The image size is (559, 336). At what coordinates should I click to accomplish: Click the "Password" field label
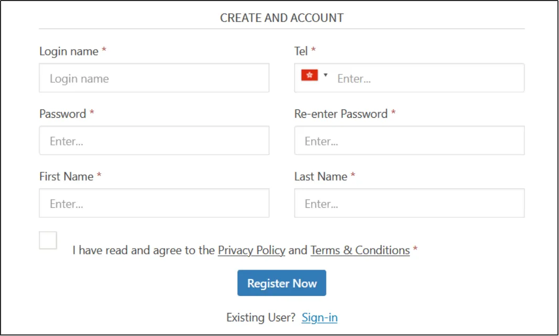click(x=62, y=114)
